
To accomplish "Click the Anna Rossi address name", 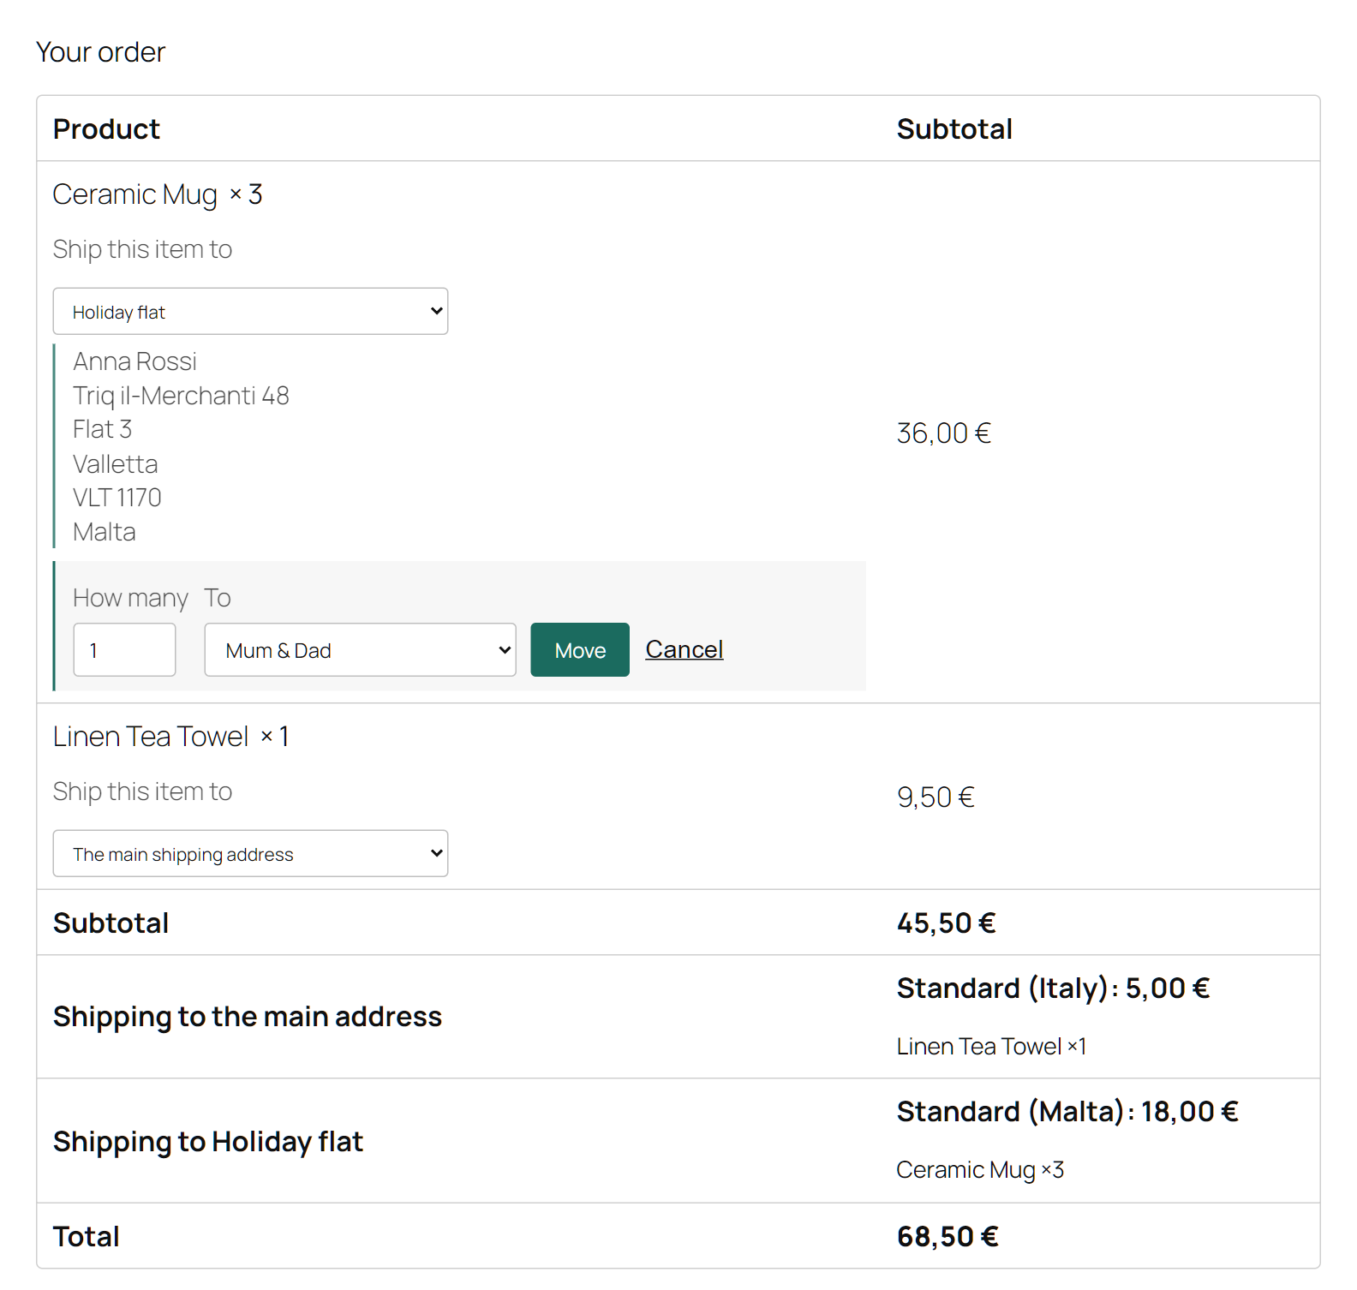I will (x=135, y=361).
